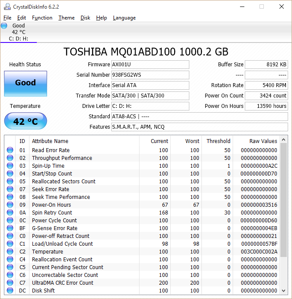Click the Rotation Rate value 5400 RPM
The image size is (292, 299).
coord(266,85)
